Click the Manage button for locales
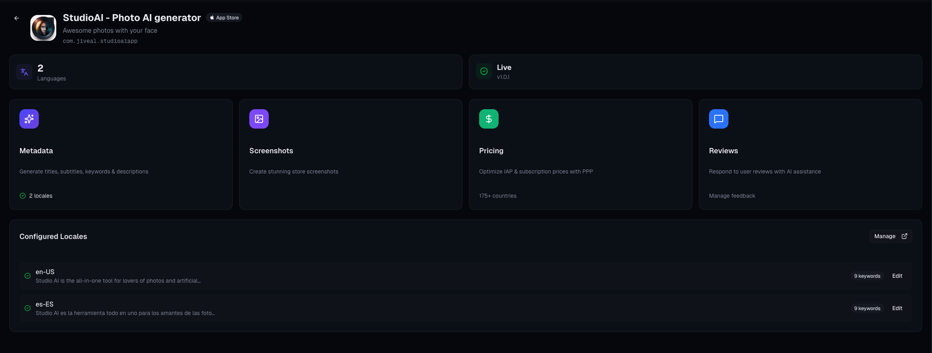The width and height of the screenshot is (932, 353). point(890,236)
